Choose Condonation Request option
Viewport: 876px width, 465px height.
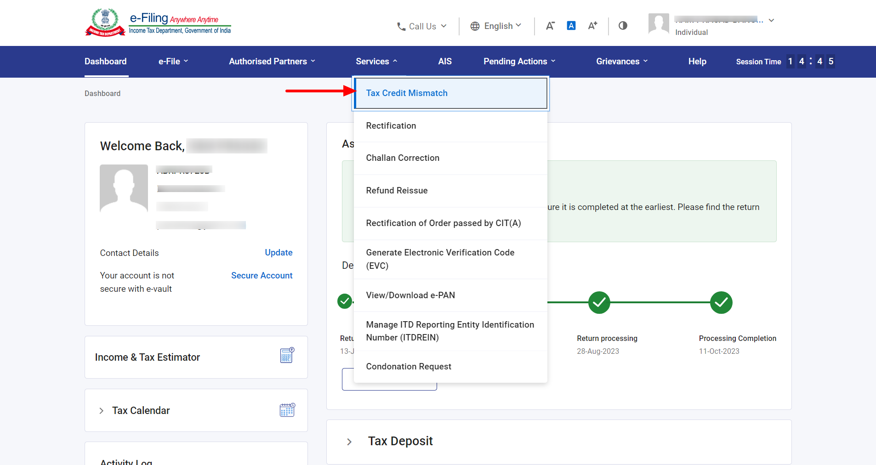tap(451, 367)
